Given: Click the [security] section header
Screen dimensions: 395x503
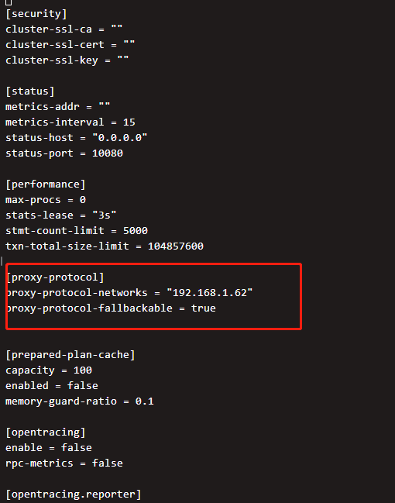Looking at the screenshot, I should click(x=36, y=14).
